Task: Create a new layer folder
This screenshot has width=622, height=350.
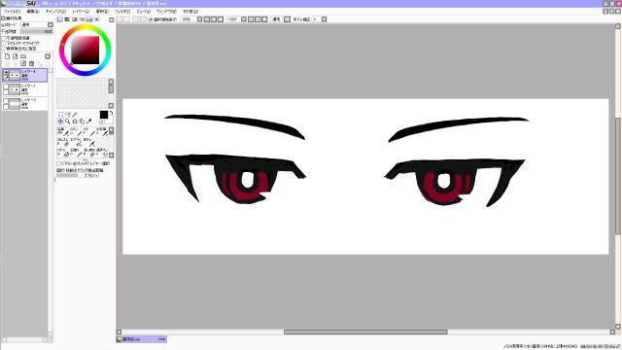Action: tap(23, 56)
